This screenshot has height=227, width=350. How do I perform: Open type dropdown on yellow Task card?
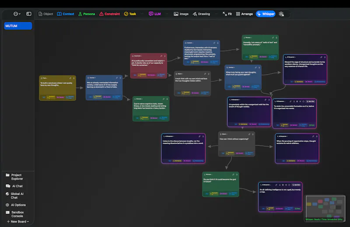pos(44,78)
